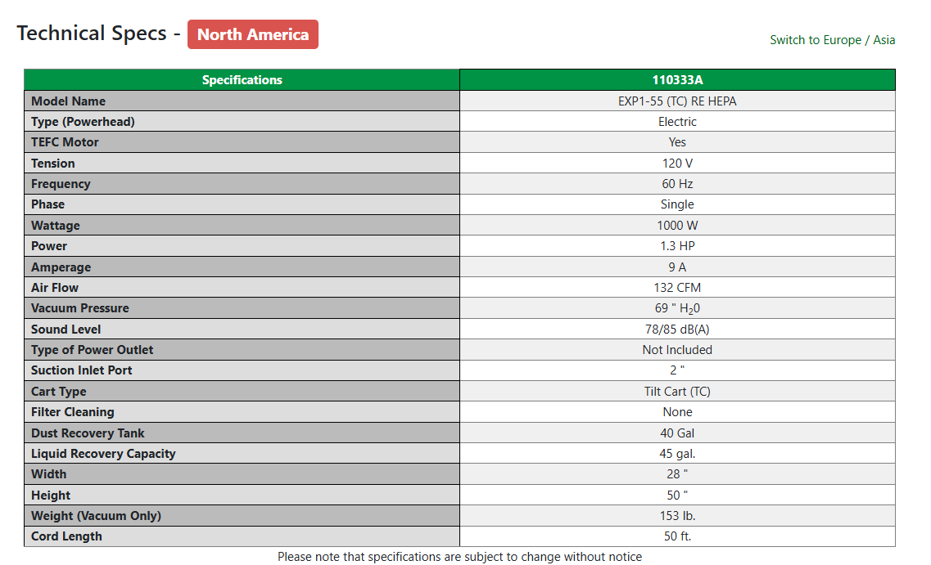
Task: Click the 2 " suction inlet value
Action: pyautogui.click(x=677, y=370)
